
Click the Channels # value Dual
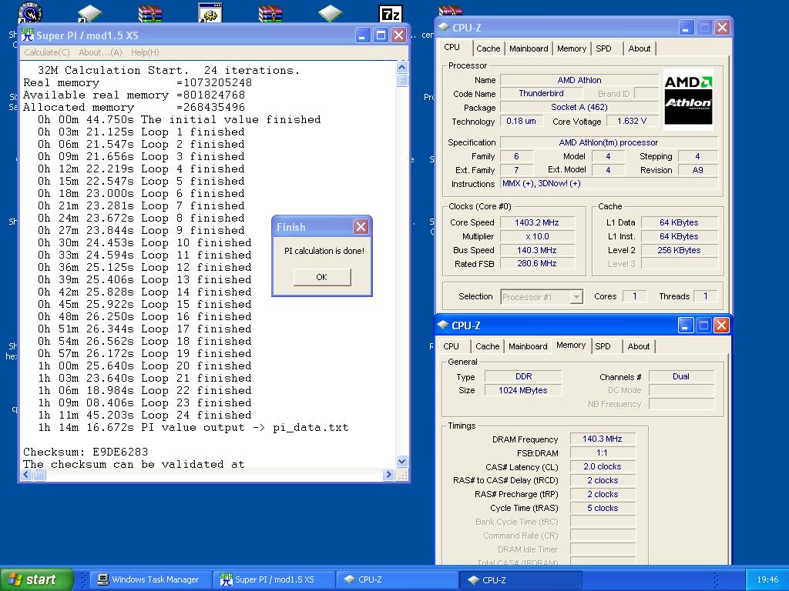point(681,376)
